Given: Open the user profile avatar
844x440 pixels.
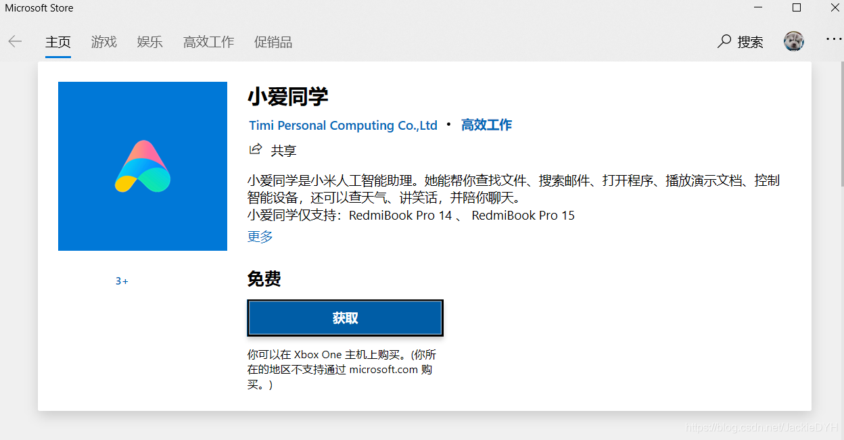Looking at the screenshot, I should click(794, 41).
